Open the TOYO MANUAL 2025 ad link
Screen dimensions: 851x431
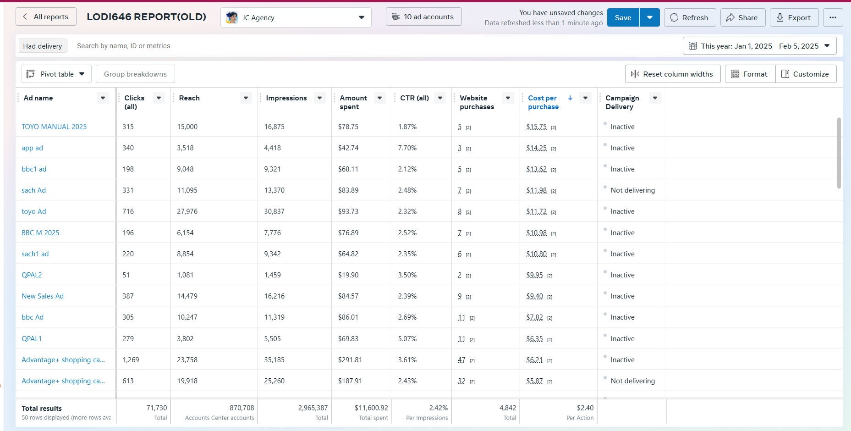click(54, 127)
